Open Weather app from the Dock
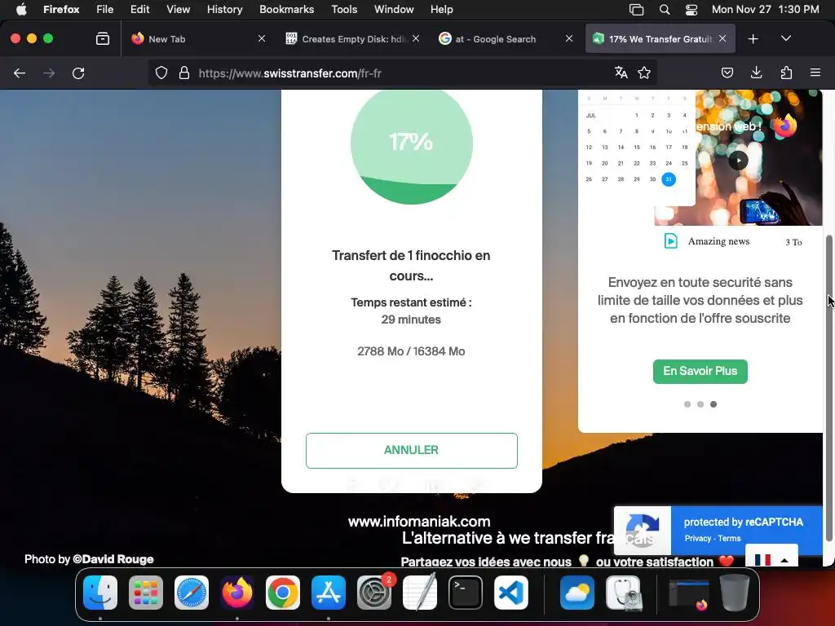The image size is (835, 626). tap(577, 593)
